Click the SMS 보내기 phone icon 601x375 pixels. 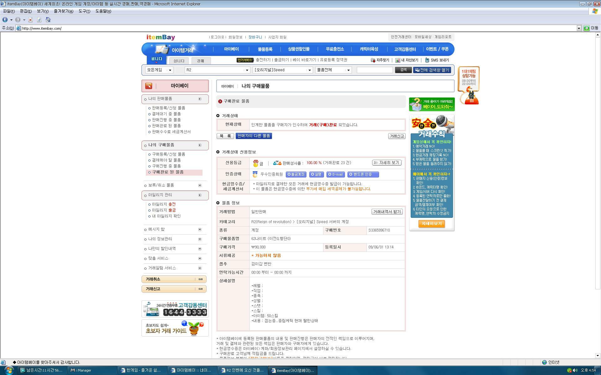click(x=428, y=60)
